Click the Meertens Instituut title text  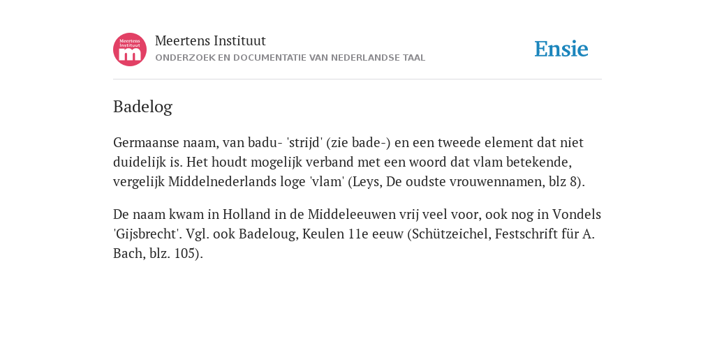pyautogui.click(x=210, y=40)
